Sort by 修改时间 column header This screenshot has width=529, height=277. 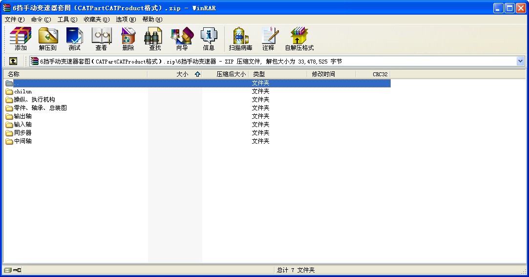tap(332, 74)
